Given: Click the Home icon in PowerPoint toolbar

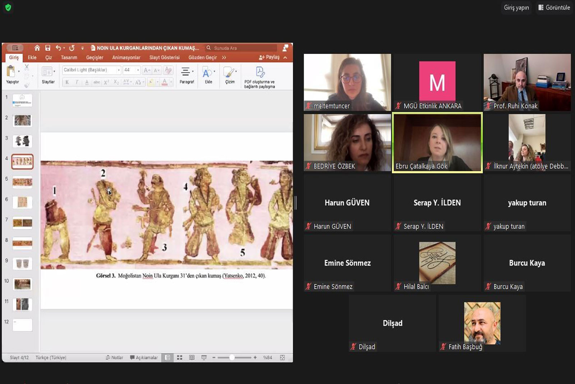Looking at the screenshot, I should [x=37, y=48].
